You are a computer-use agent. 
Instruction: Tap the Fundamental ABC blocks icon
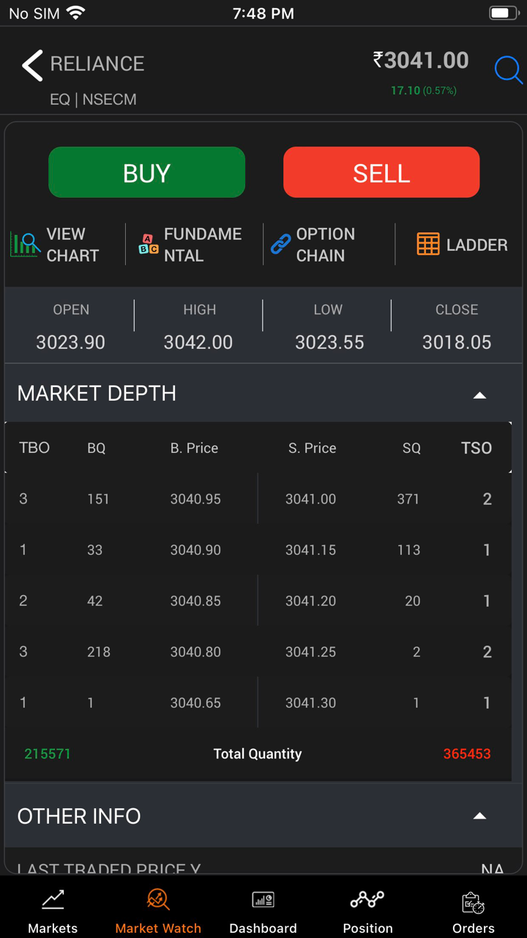point(149,245)
